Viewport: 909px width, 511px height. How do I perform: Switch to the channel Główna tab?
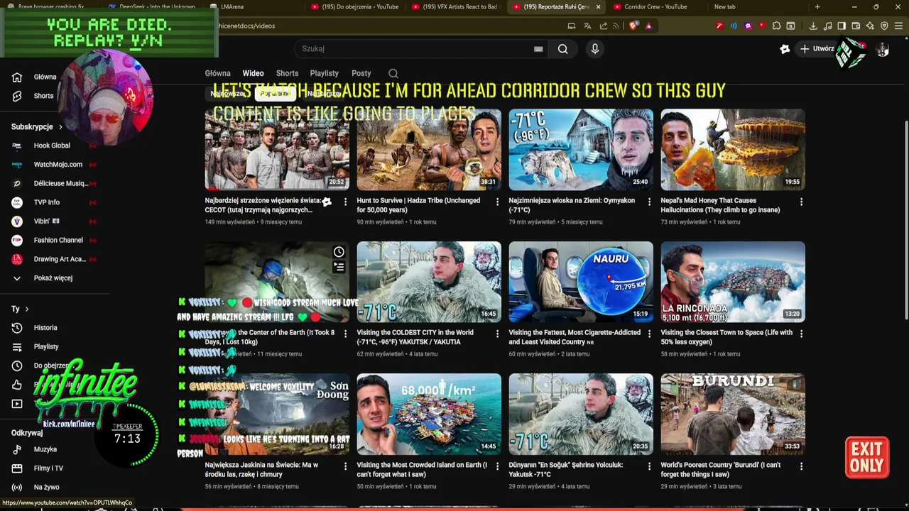[x=217, y=73]
